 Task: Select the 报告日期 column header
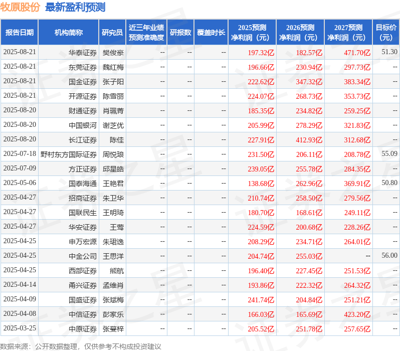[20, 33]
